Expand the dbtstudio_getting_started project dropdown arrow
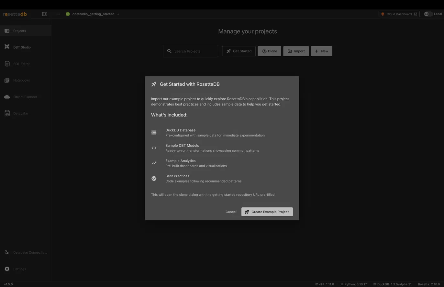This screenshot has height=287, width=444. pyautogui.click(x=118, y=14)
